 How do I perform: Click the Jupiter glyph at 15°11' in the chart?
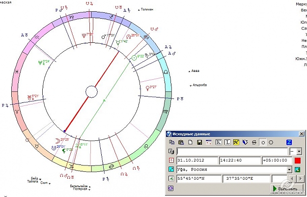pyautogui.click(x=77, y=146)
